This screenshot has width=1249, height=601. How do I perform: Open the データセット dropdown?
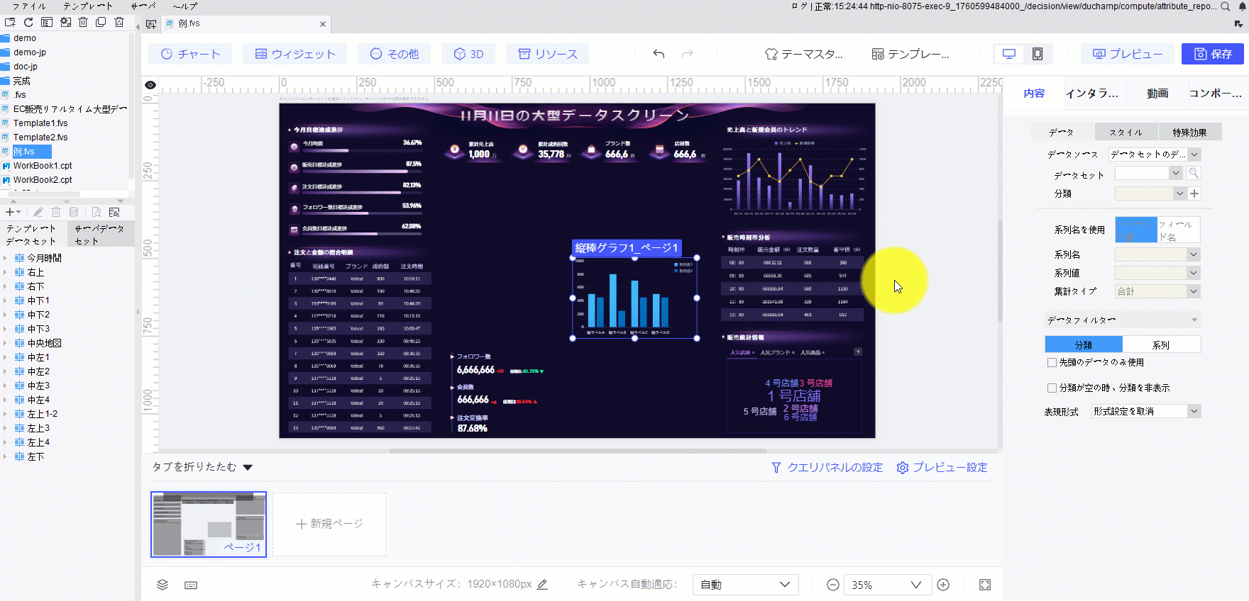point(1148,173)
